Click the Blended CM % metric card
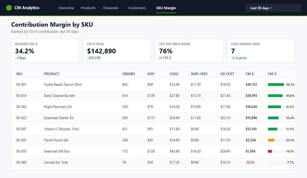Screen dimensions: 307x178 [x=45, y=50]
